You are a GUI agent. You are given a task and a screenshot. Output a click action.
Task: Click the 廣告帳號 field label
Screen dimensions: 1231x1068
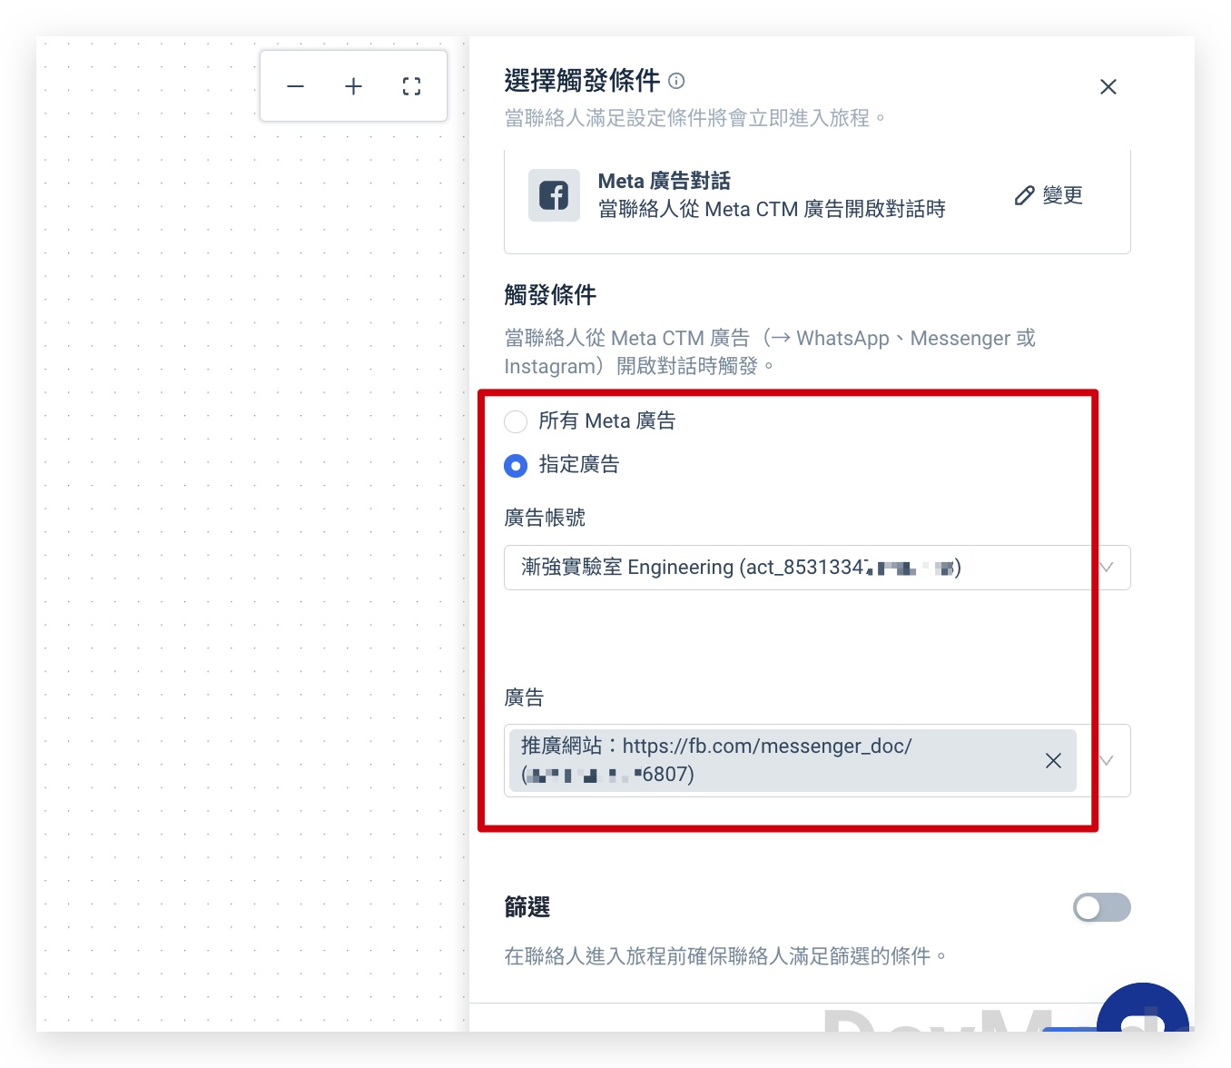[x=545, y=518]
